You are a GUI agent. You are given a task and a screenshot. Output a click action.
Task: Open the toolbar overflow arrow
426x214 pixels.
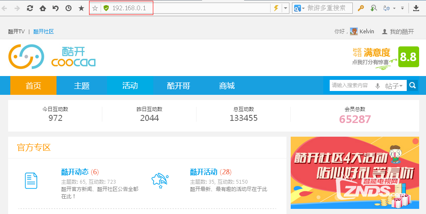[x=402, y=8]
